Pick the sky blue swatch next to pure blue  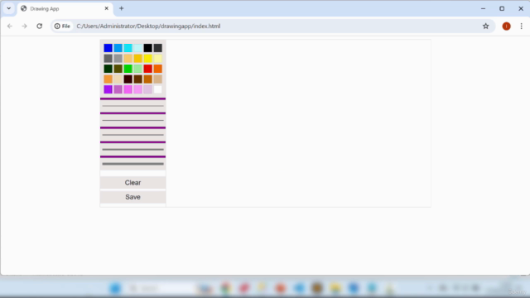tap(118, 48)
